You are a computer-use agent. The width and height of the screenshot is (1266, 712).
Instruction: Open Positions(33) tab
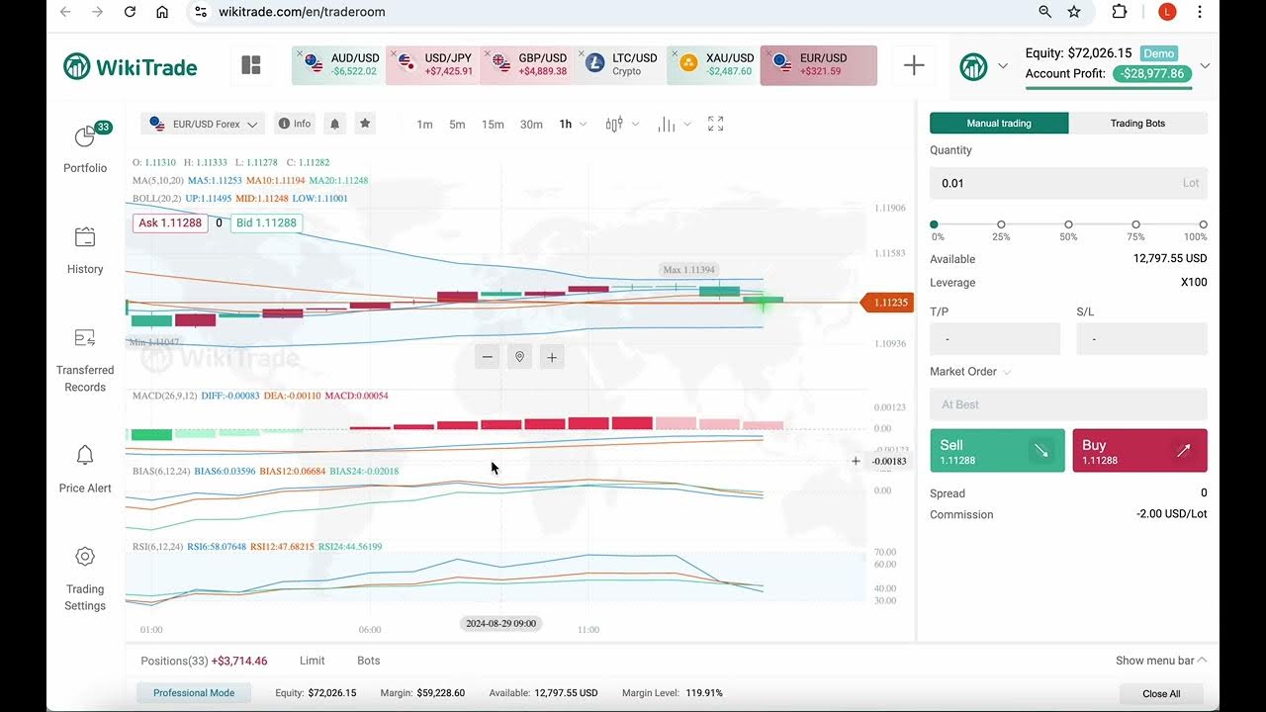click(204, 661)
